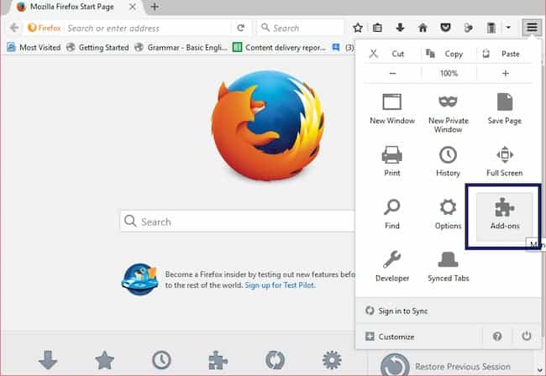Click the Sign up for Test Pilot link
The width and height of the screenshot is (546, 376).
280,285
